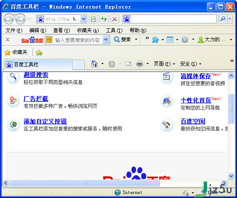Open the 收藏夹(A) menu

coord(87,30)
